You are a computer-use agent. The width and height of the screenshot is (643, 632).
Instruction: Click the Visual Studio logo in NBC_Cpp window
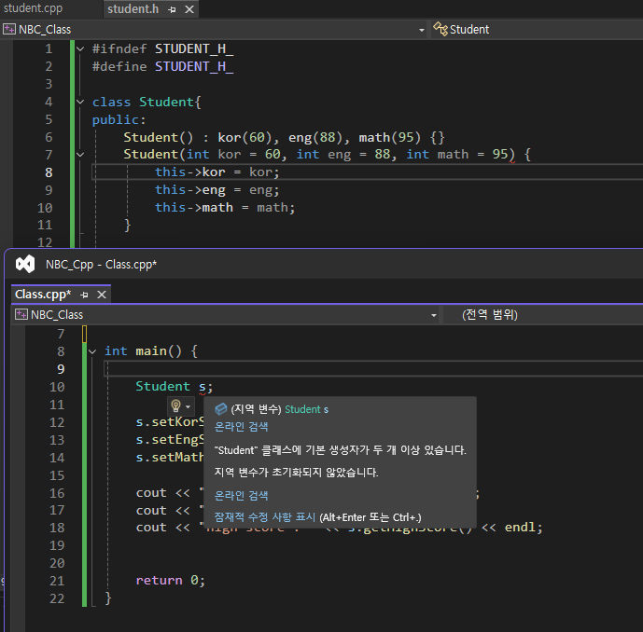pos(25,264)
